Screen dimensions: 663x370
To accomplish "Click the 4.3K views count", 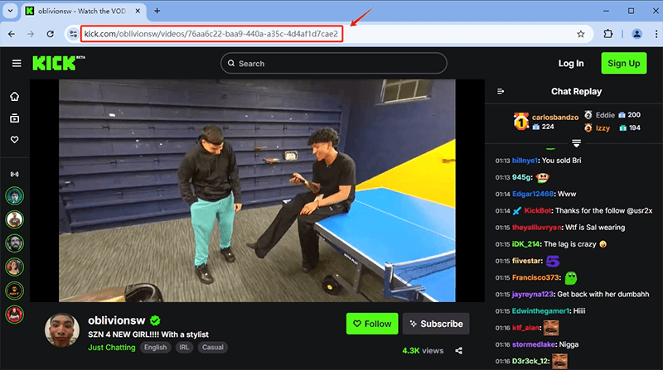I will (x=423, y=351).
